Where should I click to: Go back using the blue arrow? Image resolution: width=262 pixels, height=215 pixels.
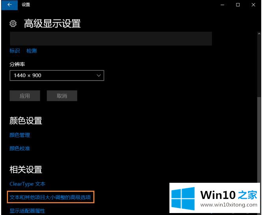9,5
